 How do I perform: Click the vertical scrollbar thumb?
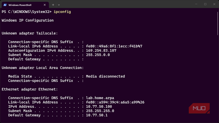[x=218, y=24]
